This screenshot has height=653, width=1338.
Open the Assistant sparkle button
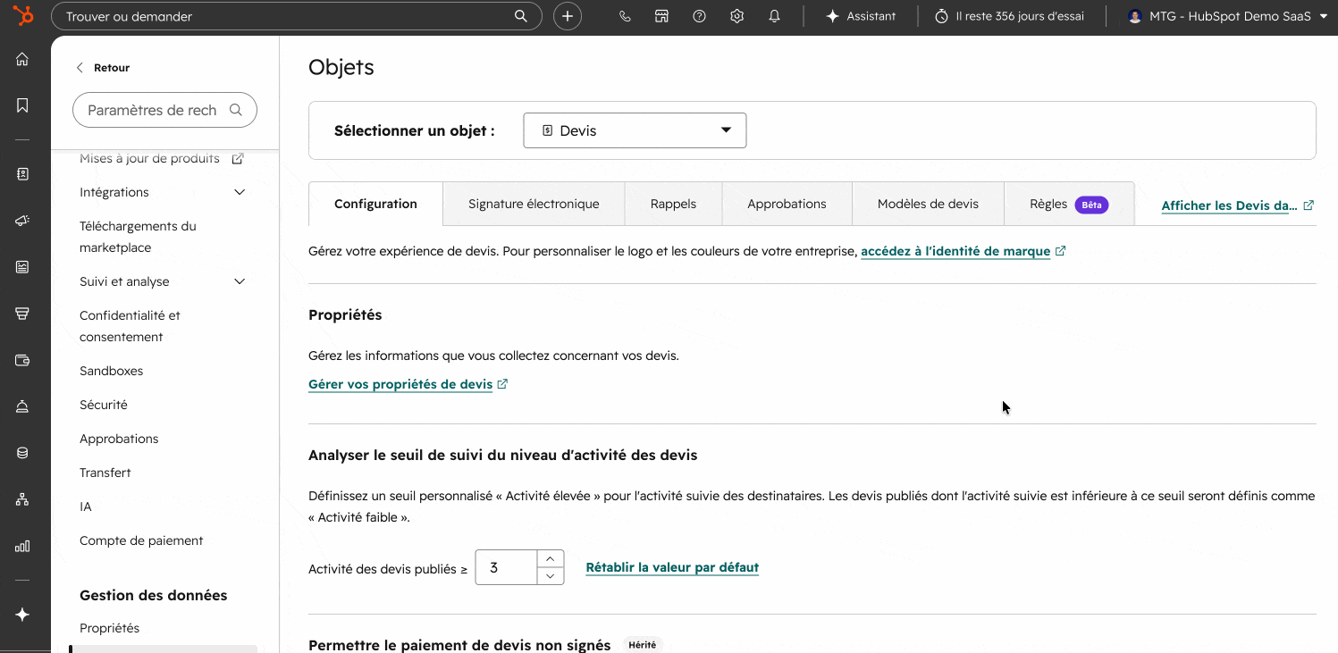[861, 16]
